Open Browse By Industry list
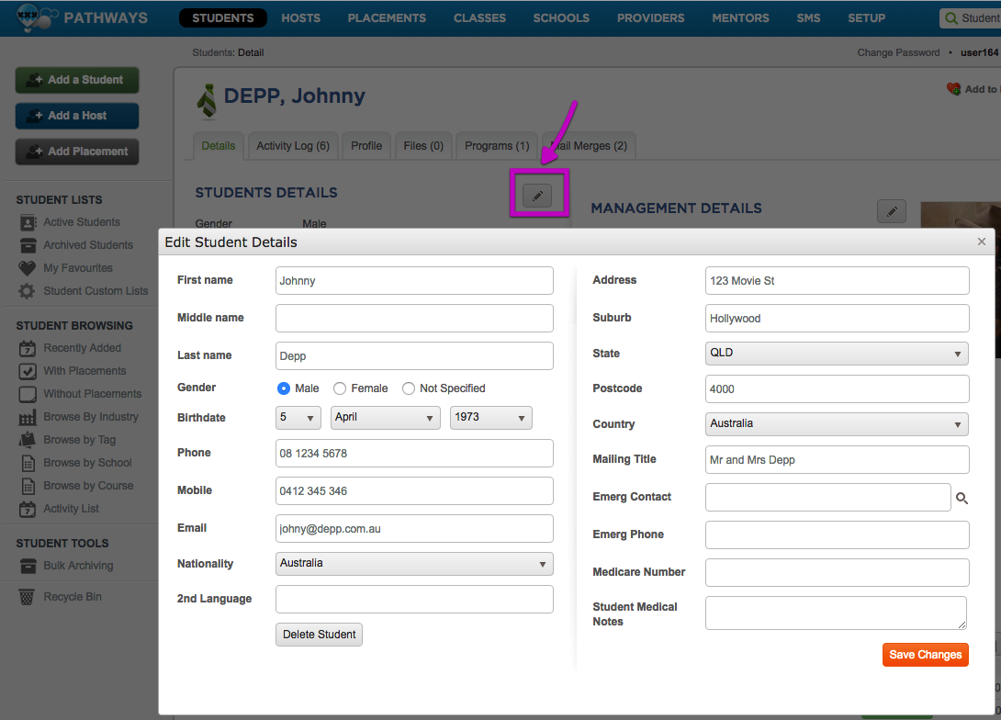The height and width of the screenshot is (720, 1001). click(x=90, y=417)
